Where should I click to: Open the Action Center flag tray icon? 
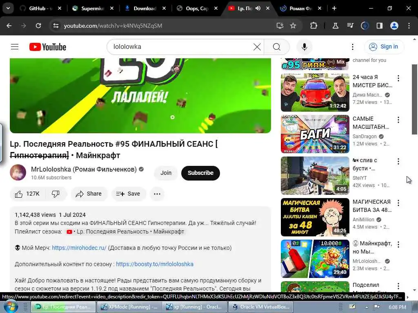[x=377, y=307]
